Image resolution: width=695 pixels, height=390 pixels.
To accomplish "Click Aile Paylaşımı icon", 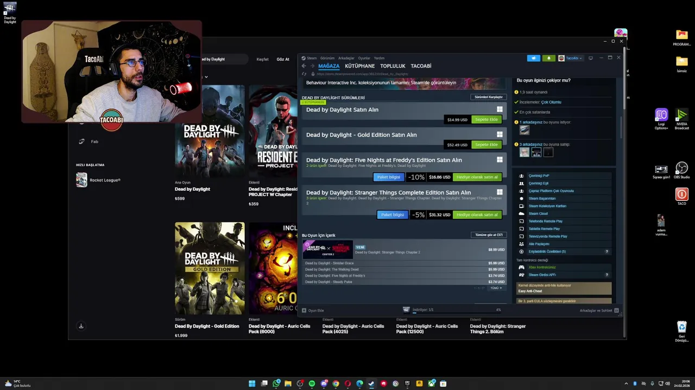I will click(522, 244).
